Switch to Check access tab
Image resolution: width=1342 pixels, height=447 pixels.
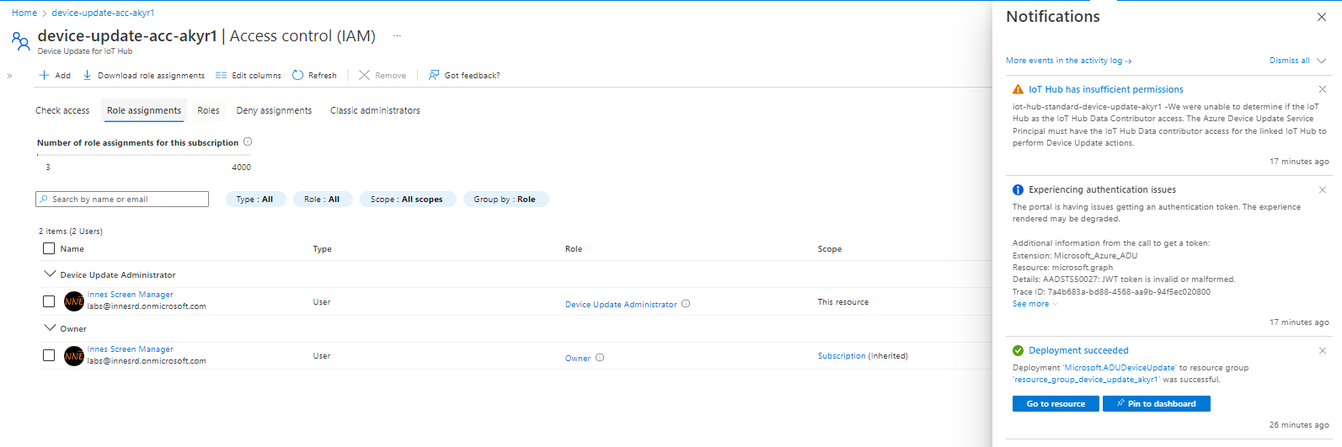62,110
